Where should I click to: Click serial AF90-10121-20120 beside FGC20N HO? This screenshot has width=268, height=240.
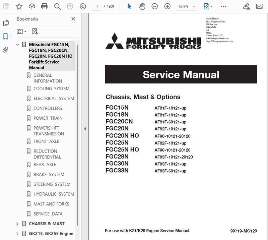(x=173, y=136)
